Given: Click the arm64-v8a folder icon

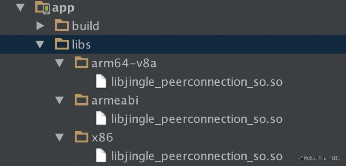Looking at the screenshot, I should (81, 63).
